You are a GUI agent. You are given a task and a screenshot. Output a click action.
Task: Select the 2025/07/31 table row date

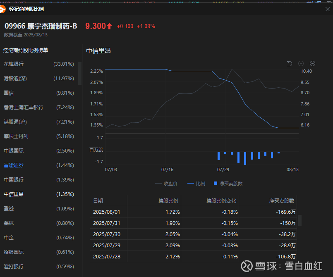[107, 223]
